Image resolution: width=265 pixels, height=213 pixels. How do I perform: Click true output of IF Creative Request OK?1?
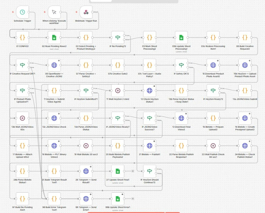29,63
